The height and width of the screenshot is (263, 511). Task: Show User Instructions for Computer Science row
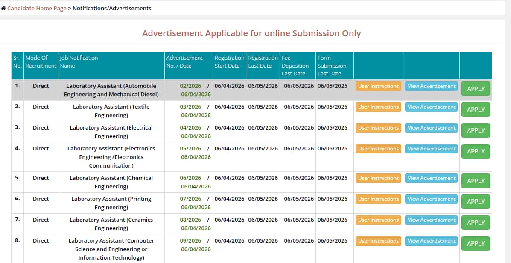coord(378,241)
